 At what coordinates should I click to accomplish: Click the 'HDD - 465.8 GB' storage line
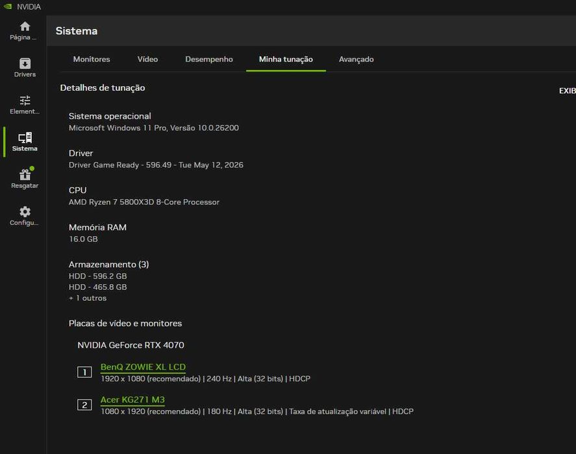(x=97, y=287)
